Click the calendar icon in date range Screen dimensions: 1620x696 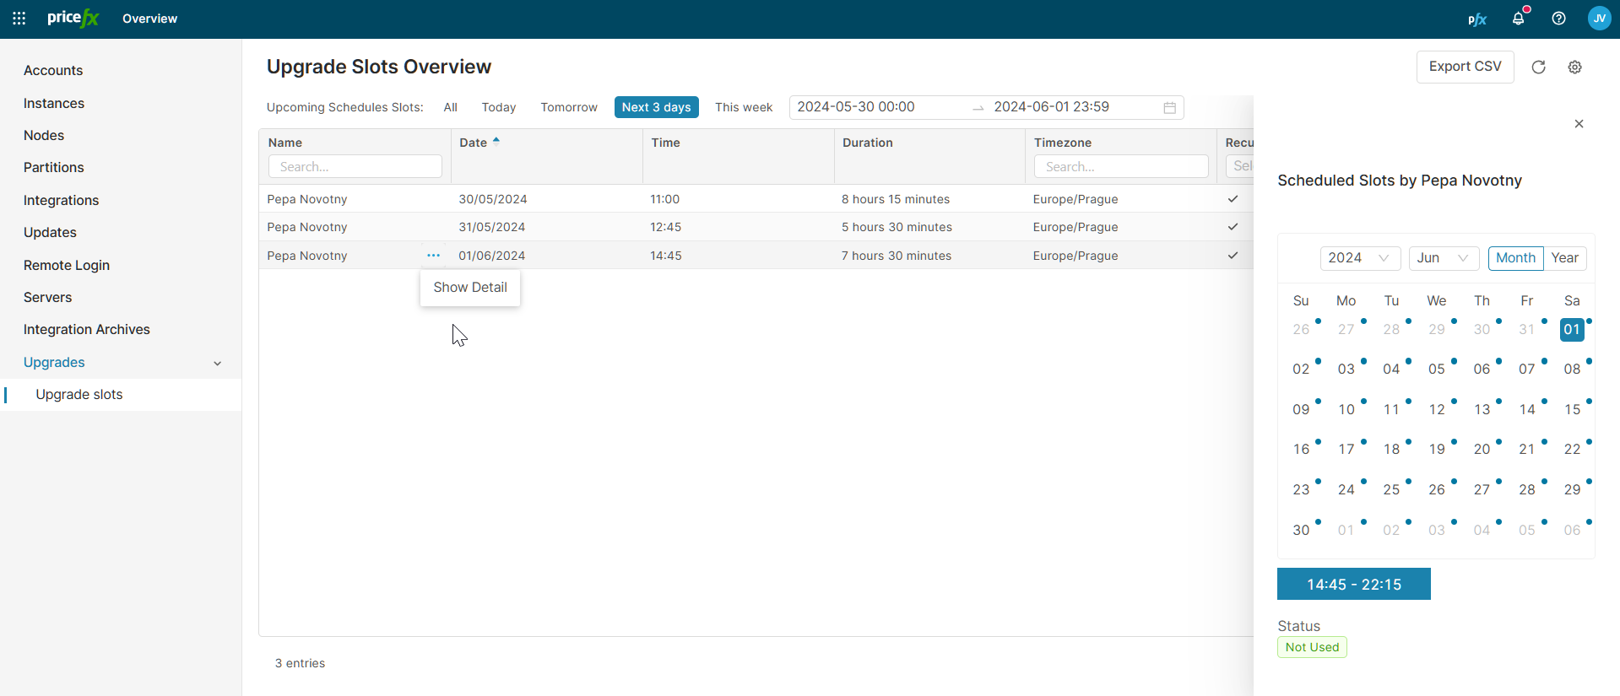(x=1169, y=108)
